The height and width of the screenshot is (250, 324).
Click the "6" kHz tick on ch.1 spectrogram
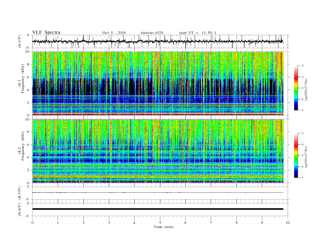point(29,77)
